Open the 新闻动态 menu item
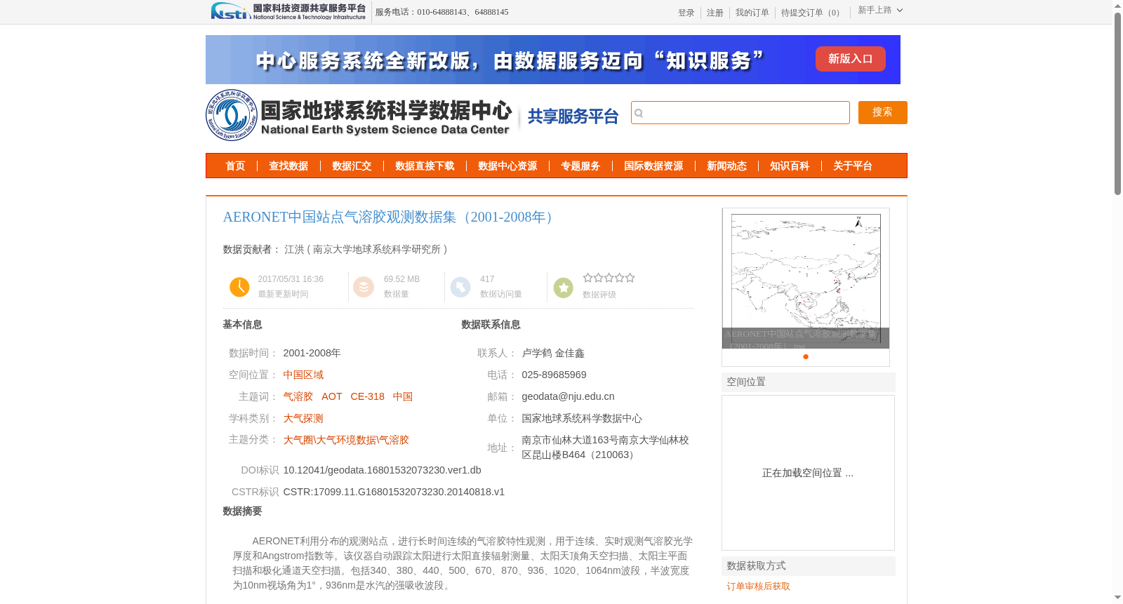Screen dimensions: 1123x604 click(x=726, y=166)
